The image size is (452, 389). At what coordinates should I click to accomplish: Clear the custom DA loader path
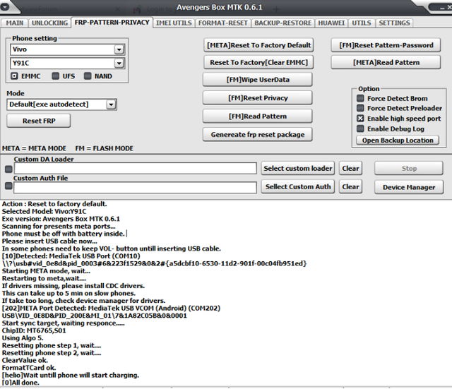pos(350,168)
